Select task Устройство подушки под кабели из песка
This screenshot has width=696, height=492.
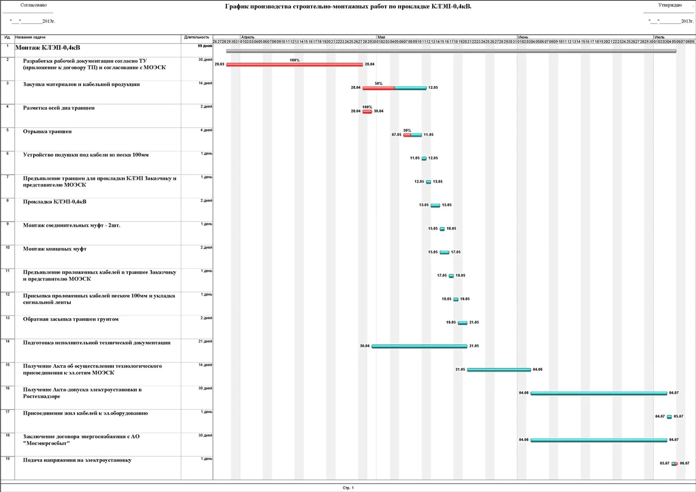point(86,155)
